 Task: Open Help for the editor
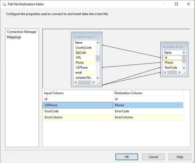[180, 157]
